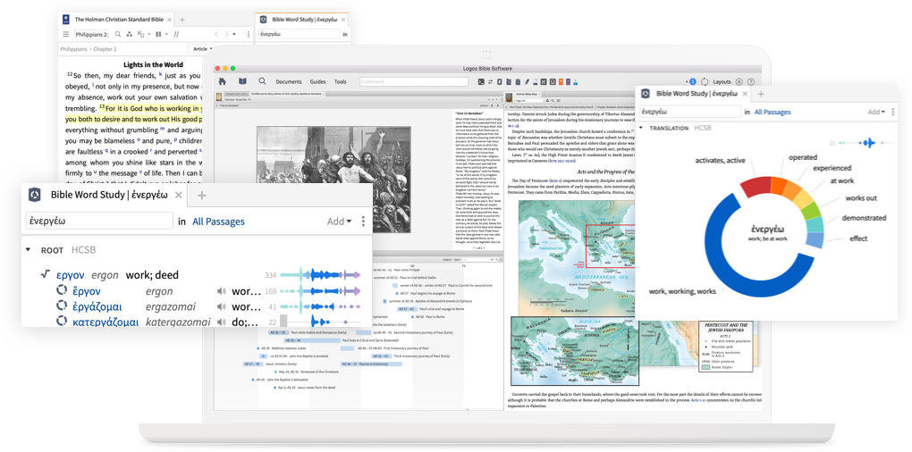The height and width of the screenshot is (452, 912).
Task: Open the columns dropdown arrow in Holman toolbar
Action: point(165,34)
